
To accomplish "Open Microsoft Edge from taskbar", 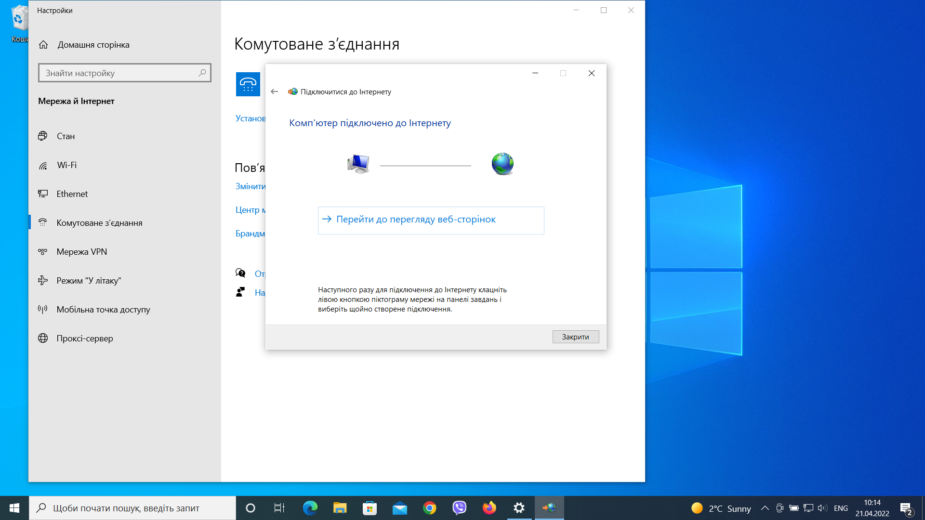I will (x=310, y=508).
